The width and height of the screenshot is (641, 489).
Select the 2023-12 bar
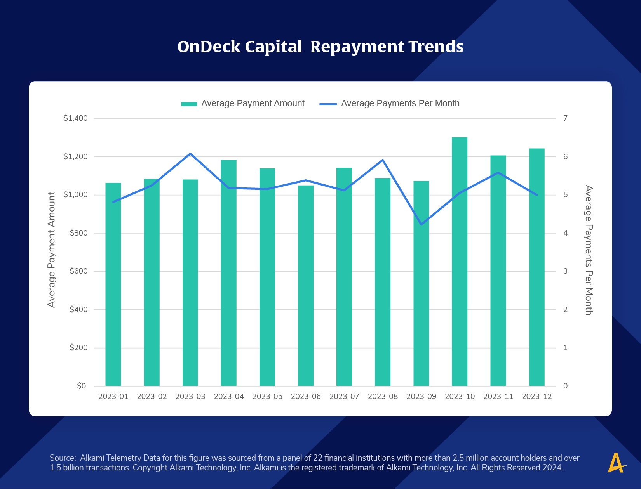pos(537,267)
